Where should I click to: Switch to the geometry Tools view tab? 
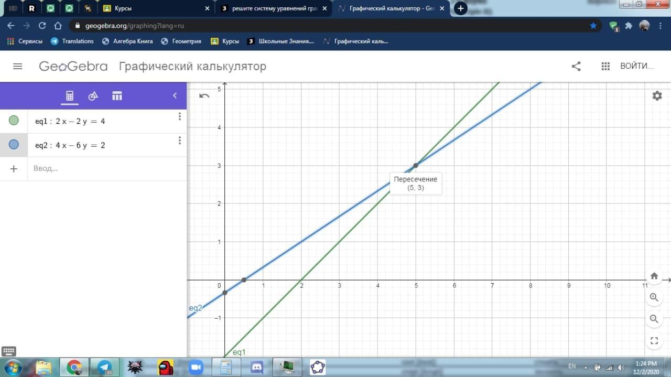[x=93, y=96]
